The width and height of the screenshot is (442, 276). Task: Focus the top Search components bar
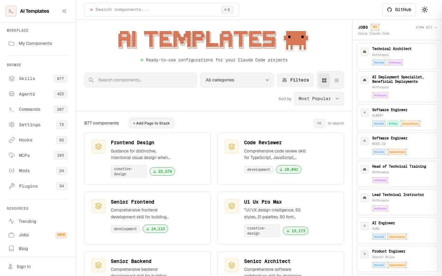pos(162,10)
